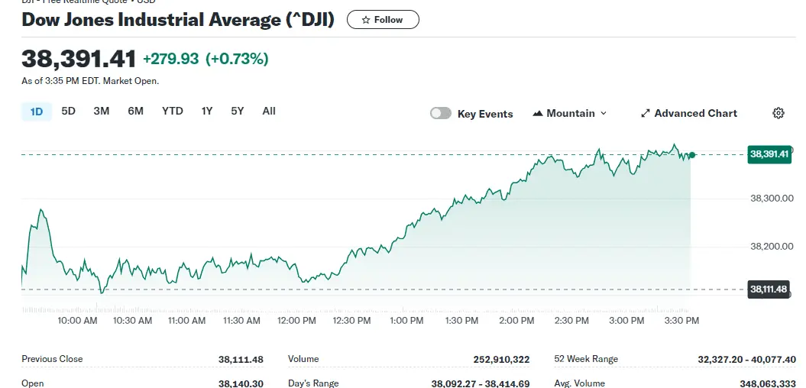
Task: Select the 3M range tab
Action: tap(101, 111)
